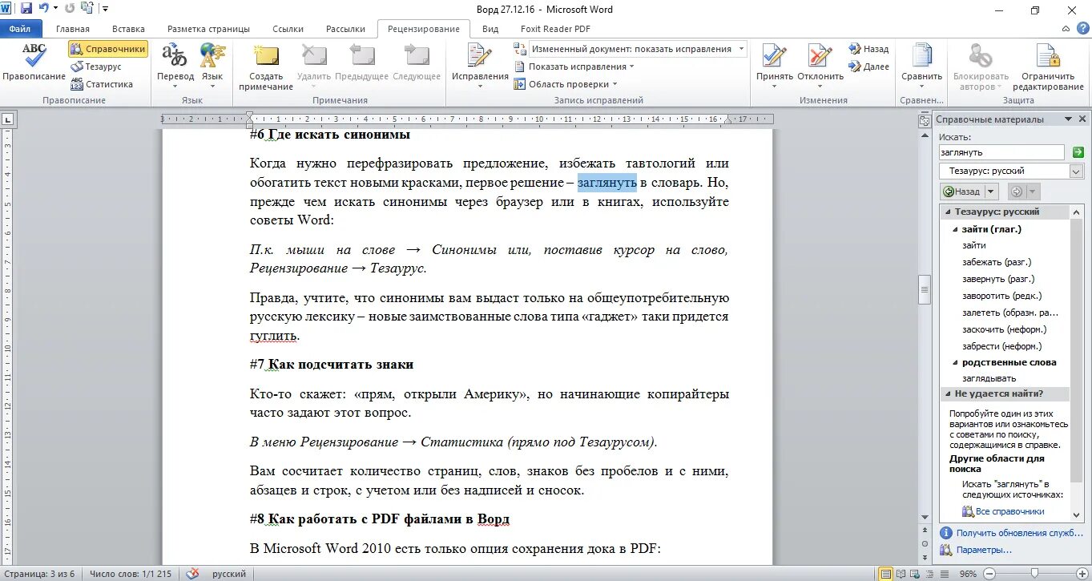Move the zoom slider handle
The image size is (1092, 581).
[x=1036, y=574]
